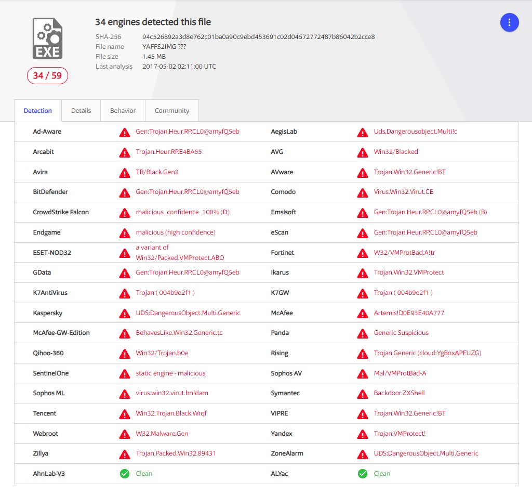The width and height of the screenshot is (532, 494).
Task: Click the Kaspersky warning icon
Action: pyautogui.click(x=125, y=314)
